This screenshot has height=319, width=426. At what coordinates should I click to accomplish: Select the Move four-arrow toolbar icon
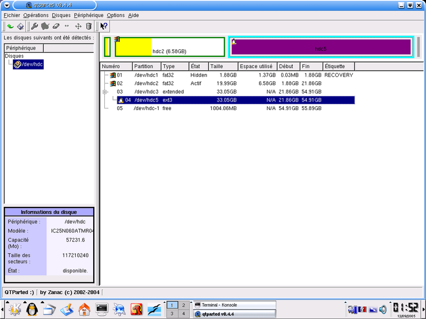tap(78, 26)
